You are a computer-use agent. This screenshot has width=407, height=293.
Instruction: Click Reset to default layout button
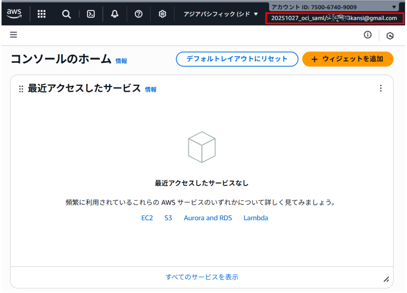coord(237,59)
